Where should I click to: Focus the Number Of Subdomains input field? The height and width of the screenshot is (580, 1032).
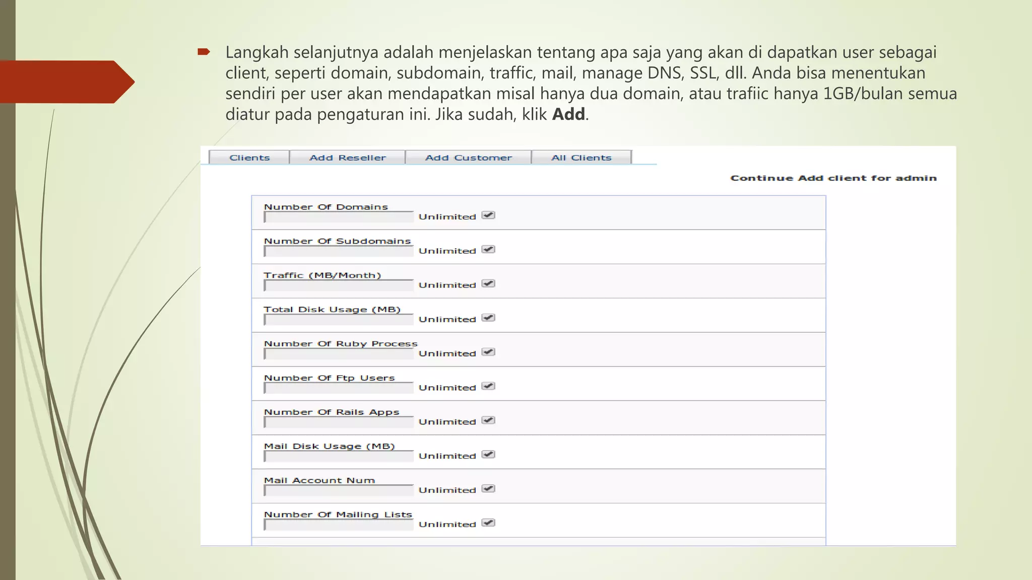point(339,251)
